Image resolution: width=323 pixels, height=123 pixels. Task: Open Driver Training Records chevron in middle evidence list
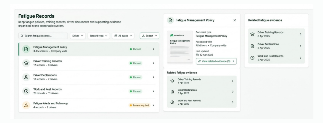coord(232,81)
